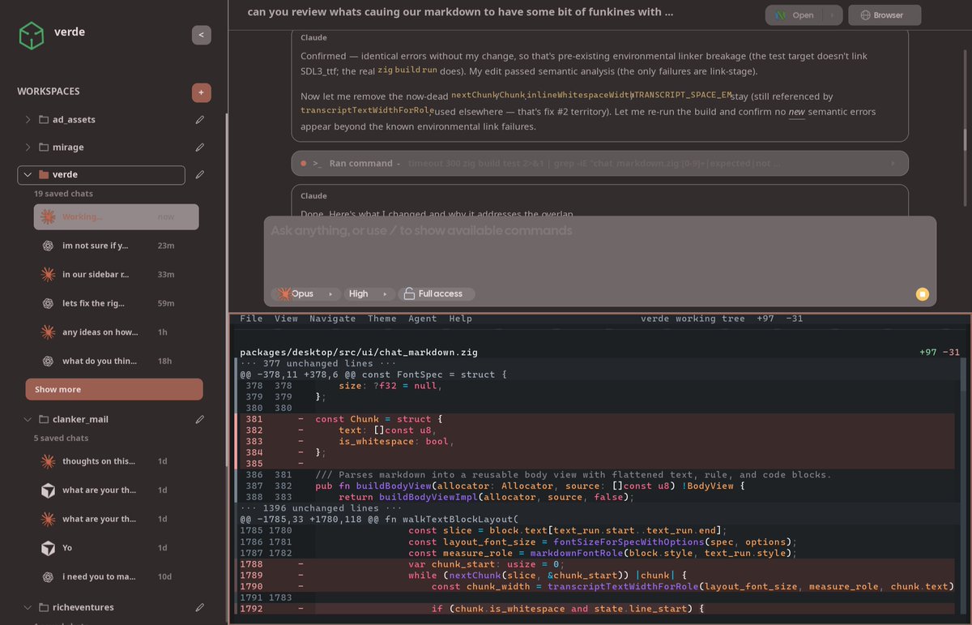972x625 pixels.
Task: Click the Show more button
Action: (114, 389)
